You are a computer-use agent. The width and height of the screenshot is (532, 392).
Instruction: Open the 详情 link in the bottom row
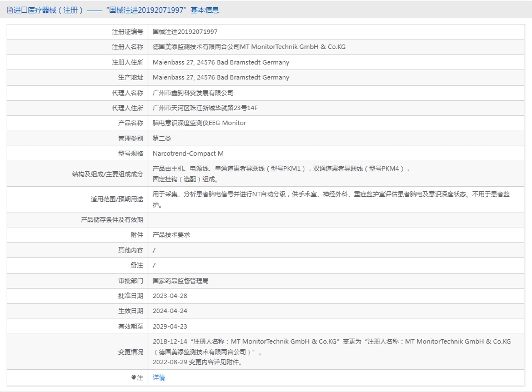(159, 378)
